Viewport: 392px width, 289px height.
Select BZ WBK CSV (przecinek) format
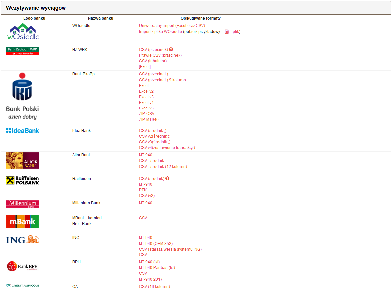[154, 50]
